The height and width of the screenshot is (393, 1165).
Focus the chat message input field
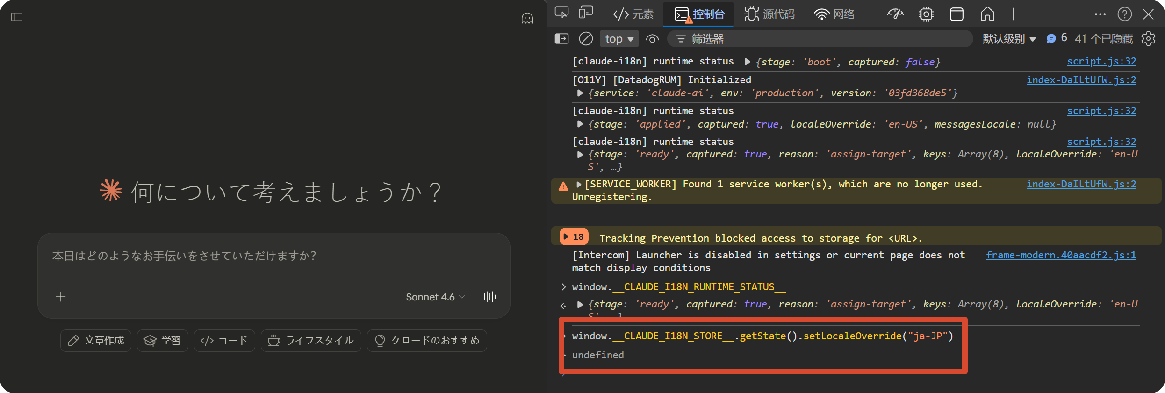[273, 256]
